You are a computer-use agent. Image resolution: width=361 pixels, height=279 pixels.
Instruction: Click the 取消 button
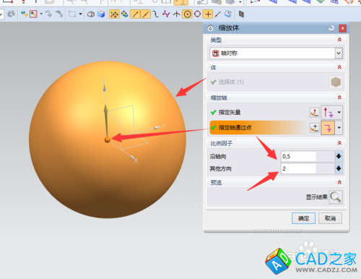pos(330,218)
